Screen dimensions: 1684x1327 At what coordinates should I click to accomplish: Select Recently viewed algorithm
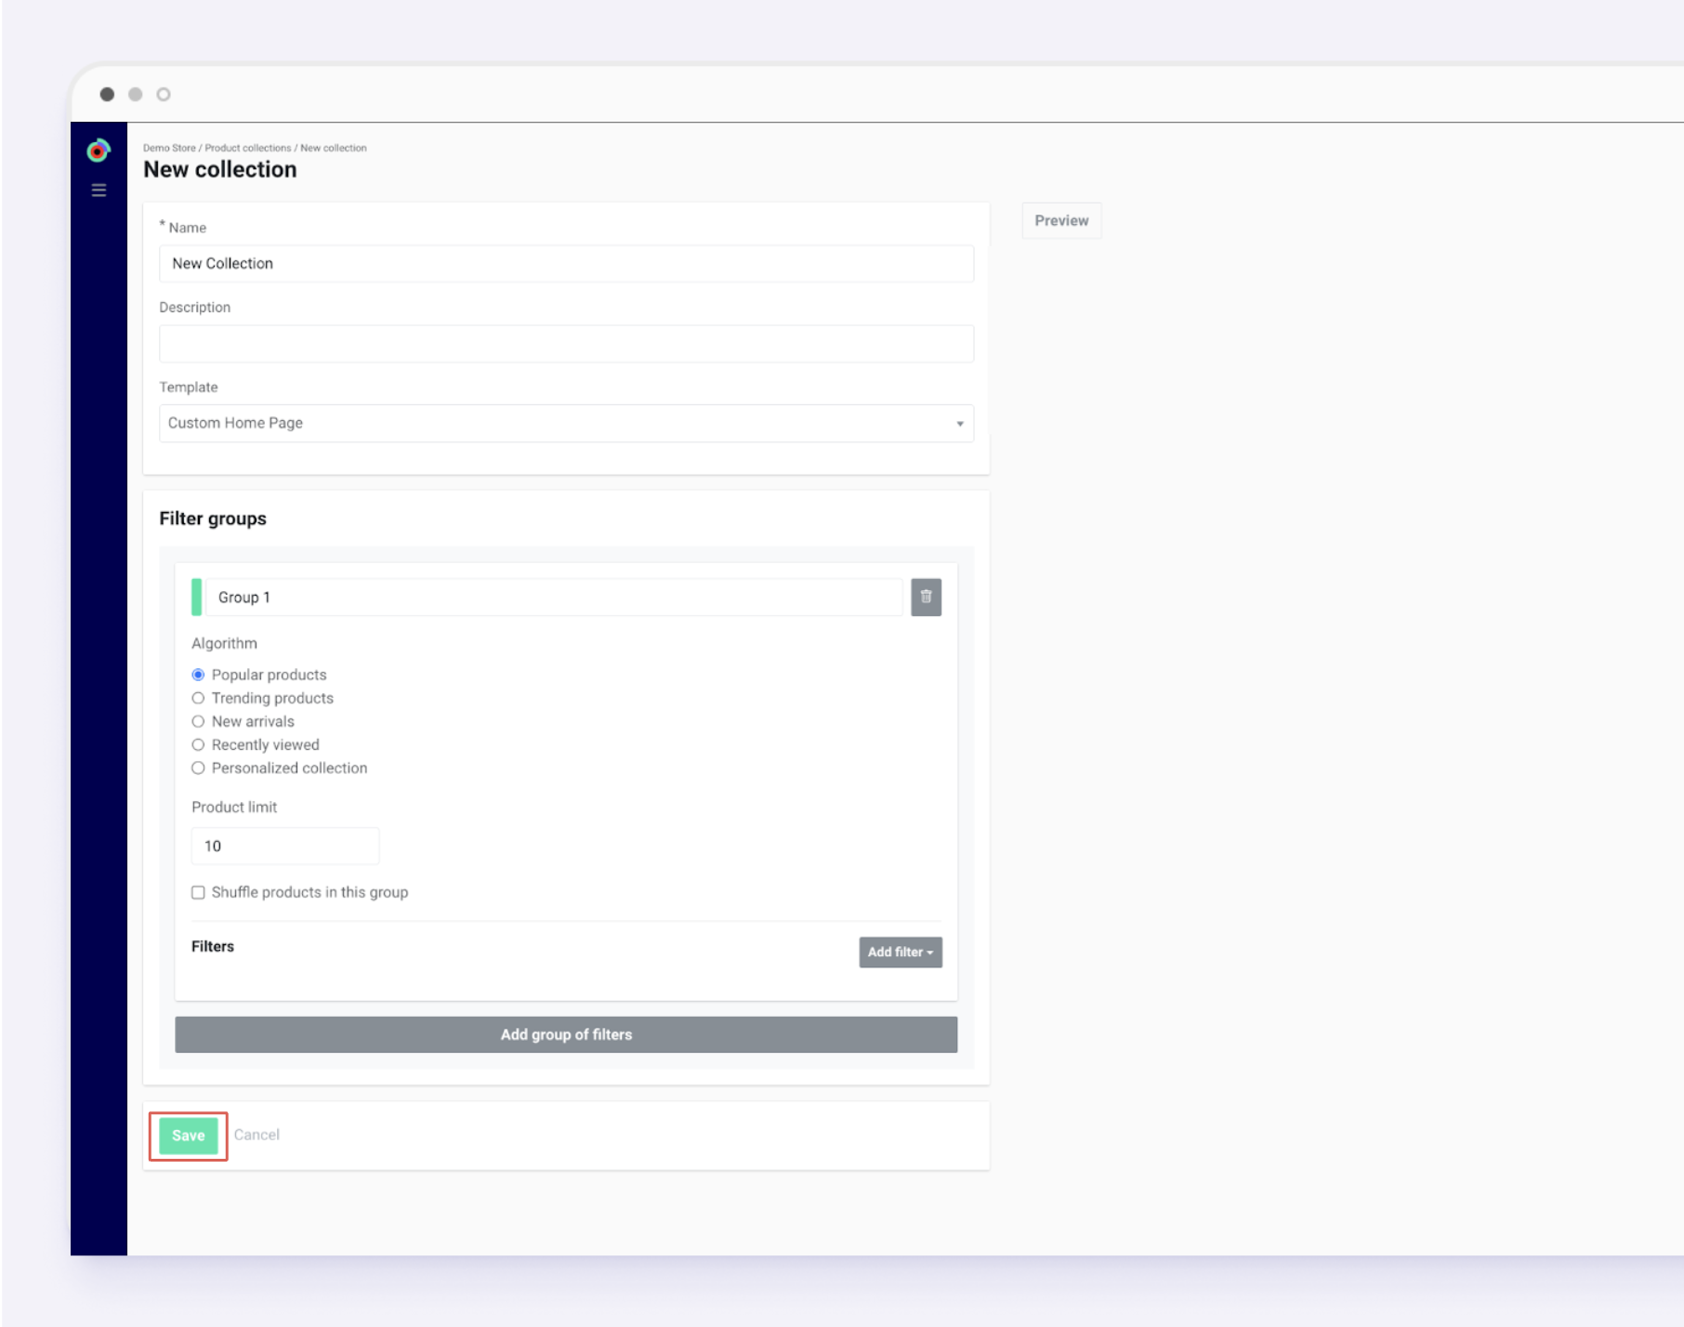coord(198,744)
